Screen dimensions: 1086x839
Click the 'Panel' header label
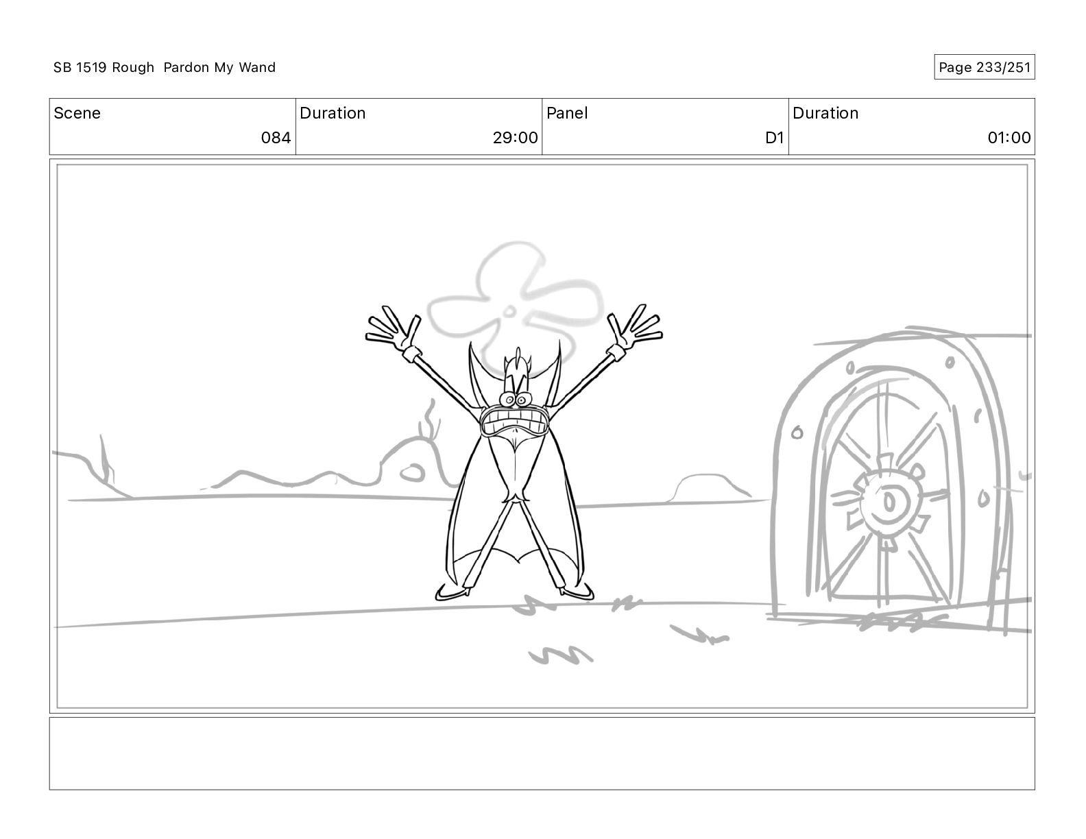[567, 113]
